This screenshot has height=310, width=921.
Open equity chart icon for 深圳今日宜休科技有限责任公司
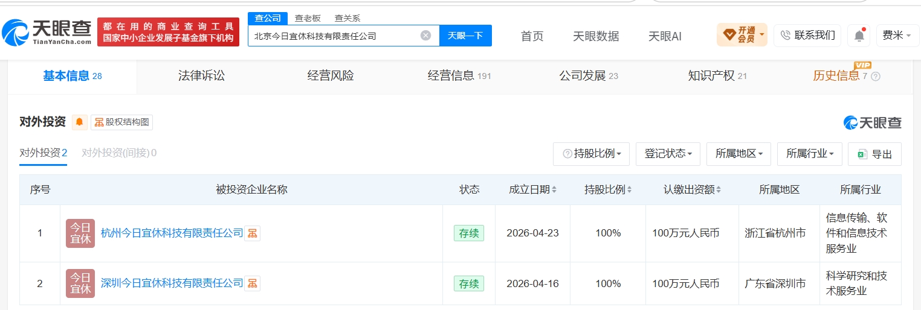[x=252, y=283]
